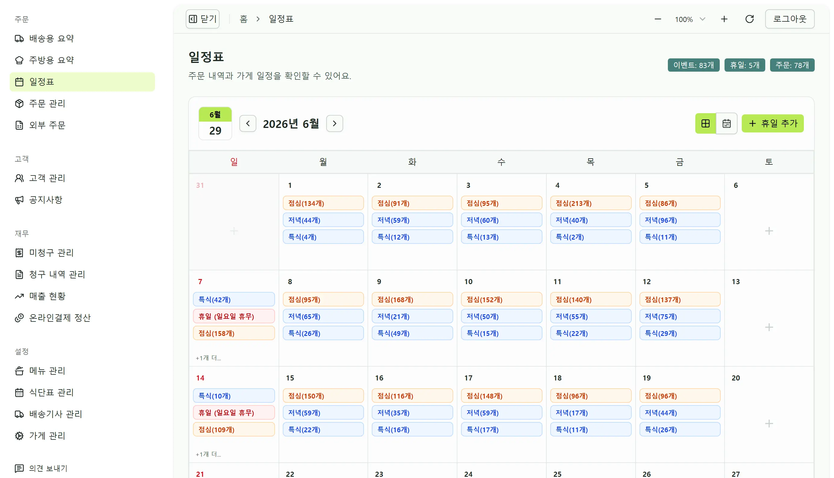
Task: Click the 로그아웃 button
Action: (x=790, y=19)
